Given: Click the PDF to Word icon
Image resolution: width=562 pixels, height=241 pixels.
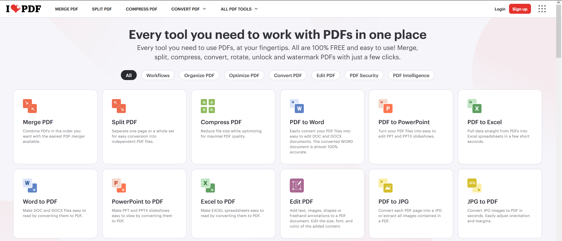Looking at the screenshot, I should [297, 106].
